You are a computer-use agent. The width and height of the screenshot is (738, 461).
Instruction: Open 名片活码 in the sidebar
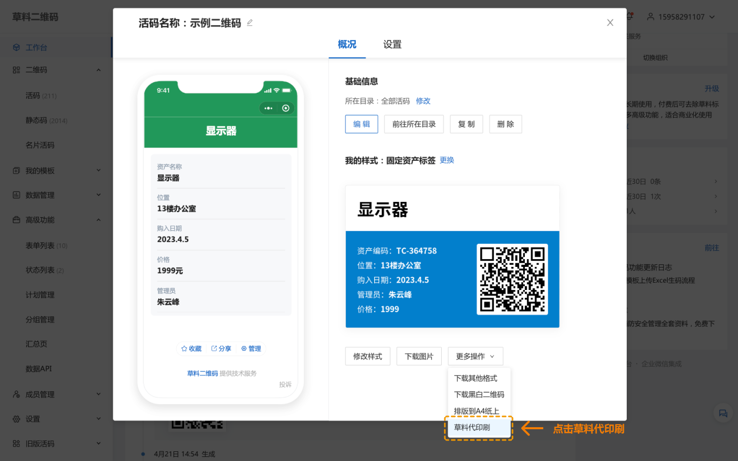click(x=40, y=145)
